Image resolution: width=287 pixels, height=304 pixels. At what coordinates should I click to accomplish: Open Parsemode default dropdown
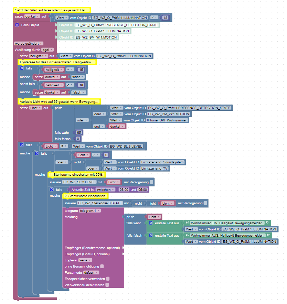tap(91, 273)
